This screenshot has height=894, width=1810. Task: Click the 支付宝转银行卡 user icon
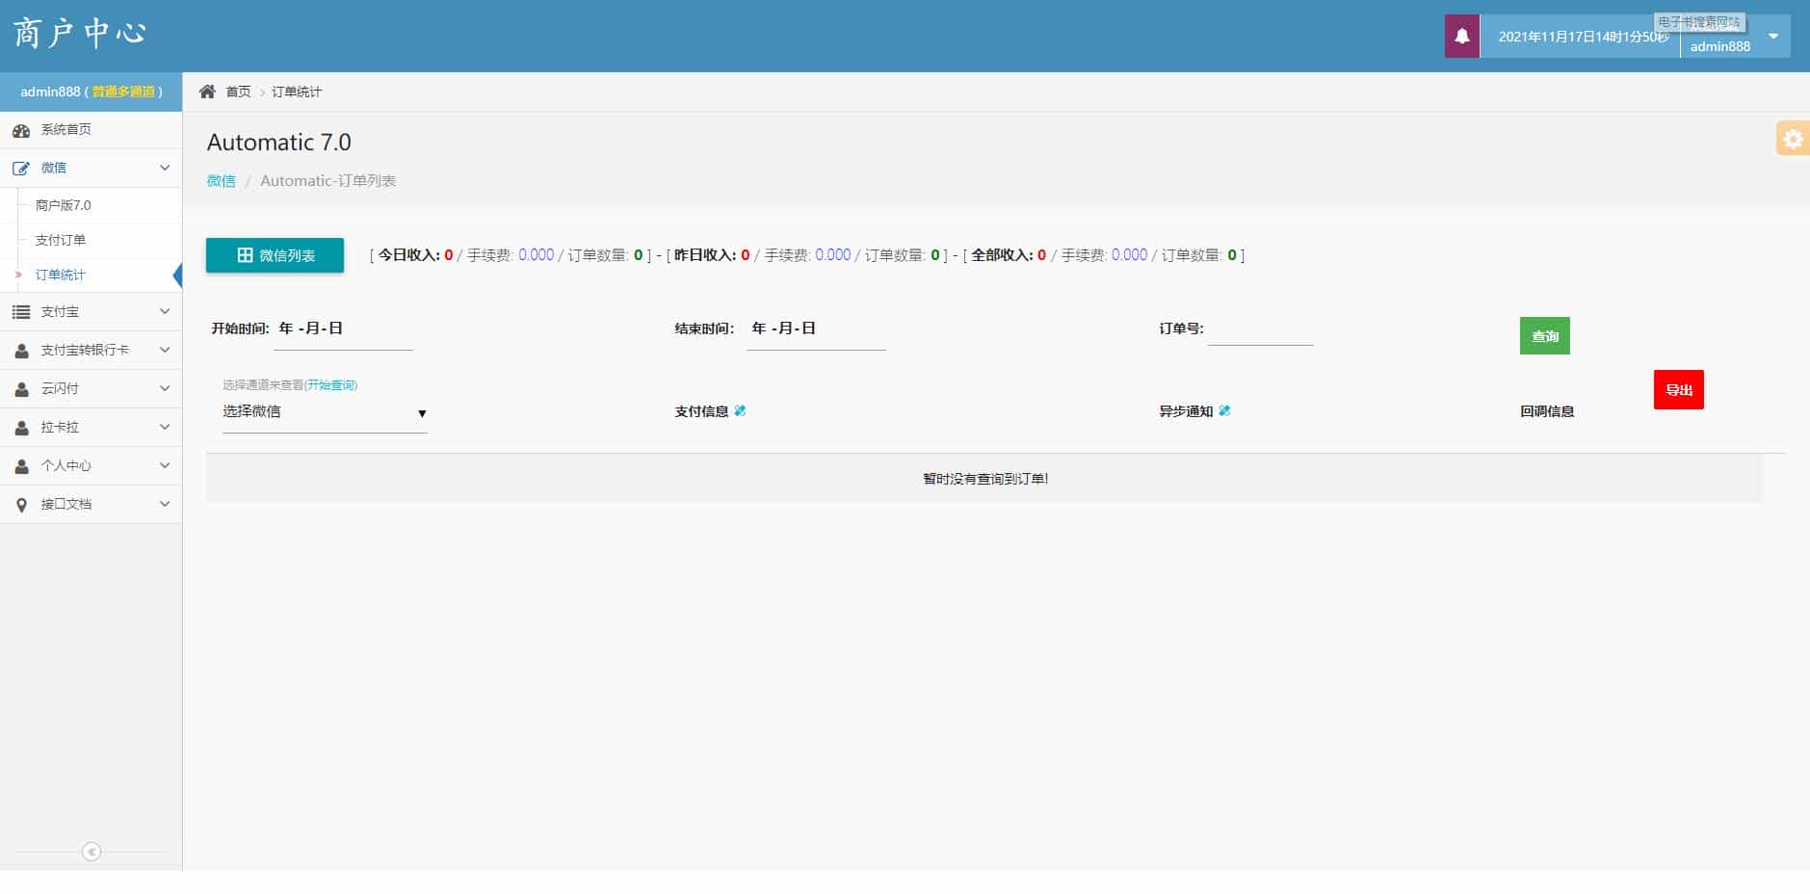coord(21,351)
